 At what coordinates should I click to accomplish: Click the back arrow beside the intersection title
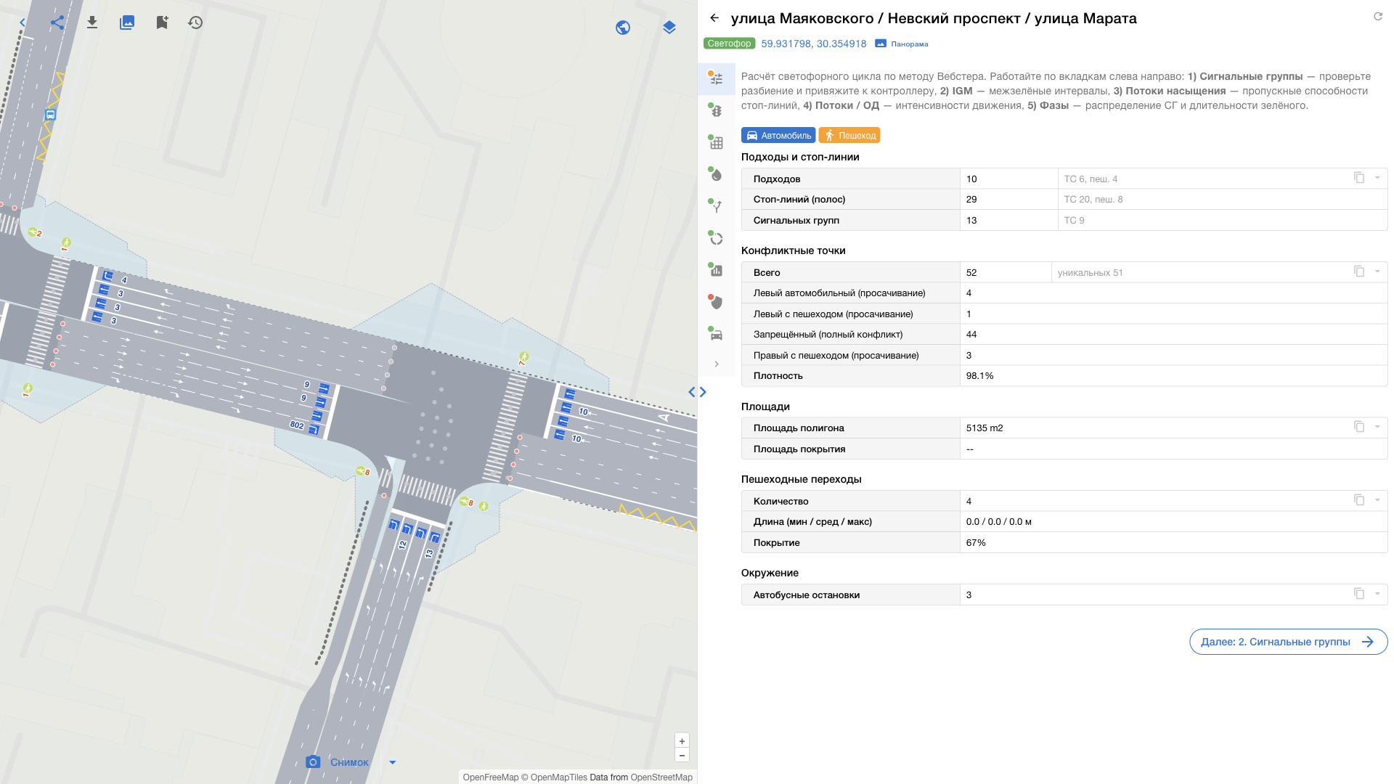pos(714,18)
